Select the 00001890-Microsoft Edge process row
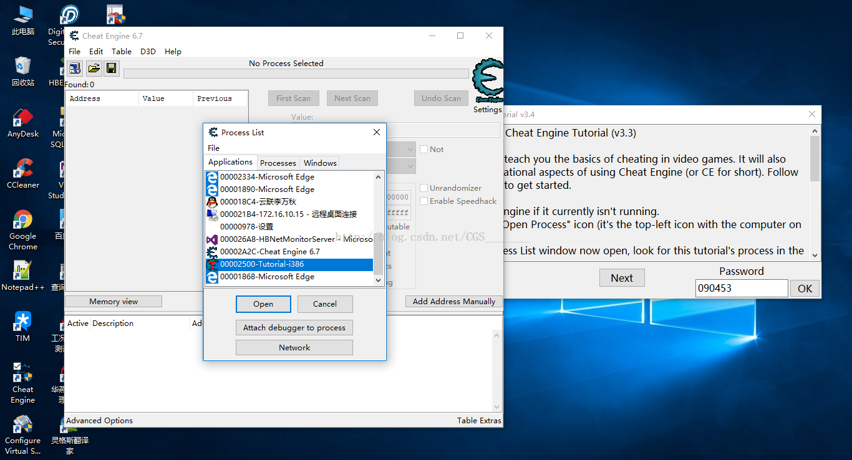This screenshot has height=460, width=852. [x=289, y=189]
